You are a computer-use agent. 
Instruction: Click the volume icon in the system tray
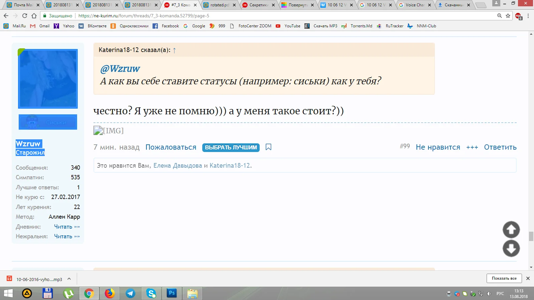coord(489,294)
